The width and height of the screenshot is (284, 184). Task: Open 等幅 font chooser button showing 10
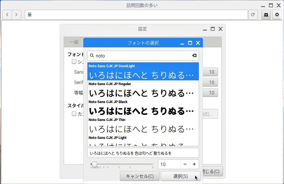tap(210, 93)
